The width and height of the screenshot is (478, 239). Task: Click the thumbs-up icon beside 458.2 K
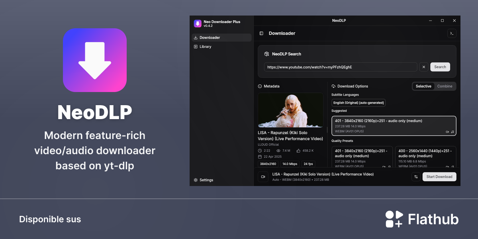coord(299,151)
